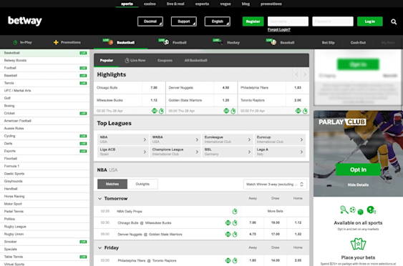Click eye icon on Chicago Bulls @ Milwaukee Bucks row
The height and width of the screenshot is (266, 403).
pos(228,223)
